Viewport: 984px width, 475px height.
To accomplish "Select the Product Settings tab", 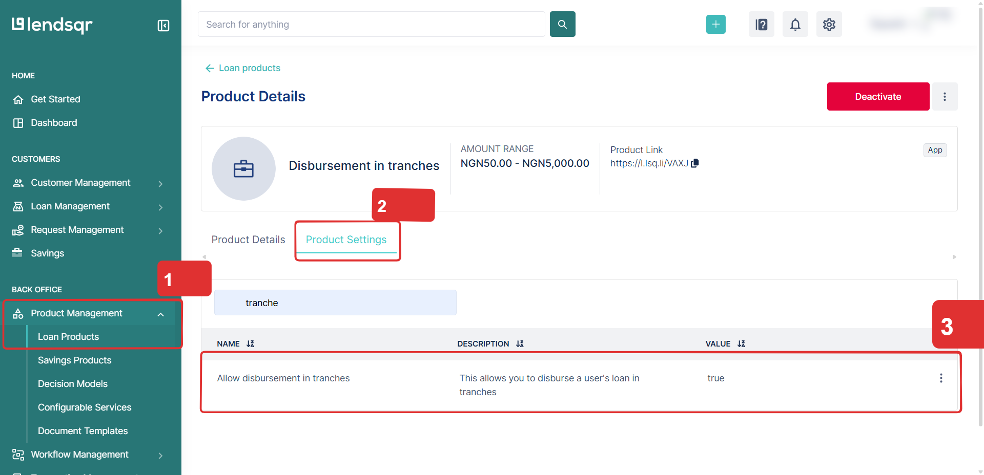I will tap(346, 240).
